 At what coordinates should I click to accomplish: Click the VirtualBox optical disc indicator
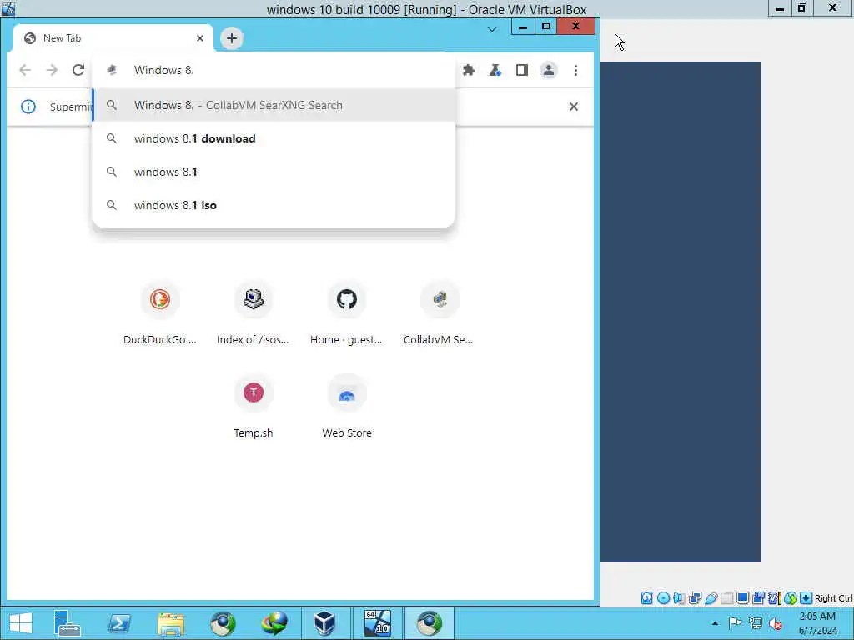point(663,598)
